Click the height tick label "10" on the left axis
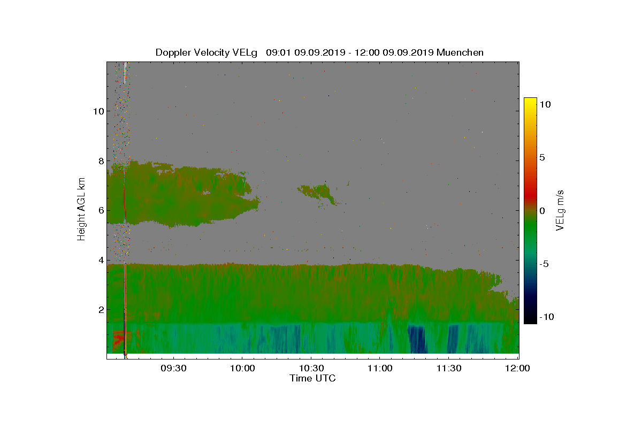 (x=98, y=111)
